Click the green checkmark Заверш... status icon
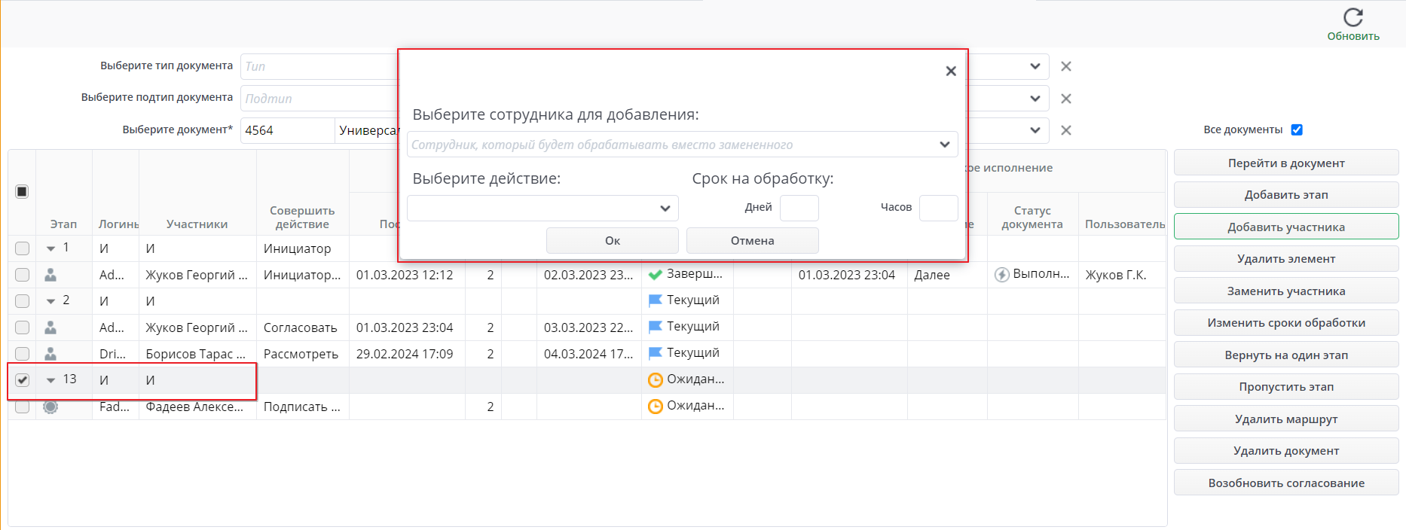 tap(655, 275)
